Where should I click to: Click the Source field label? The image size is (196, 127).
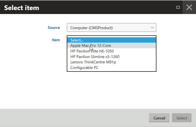pyautogui.click(x=54, y=27)
